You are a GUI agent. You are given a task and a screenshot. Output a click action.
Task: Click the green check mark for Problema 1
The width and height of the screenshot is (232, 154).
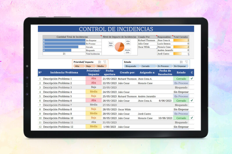click(192, 79)
